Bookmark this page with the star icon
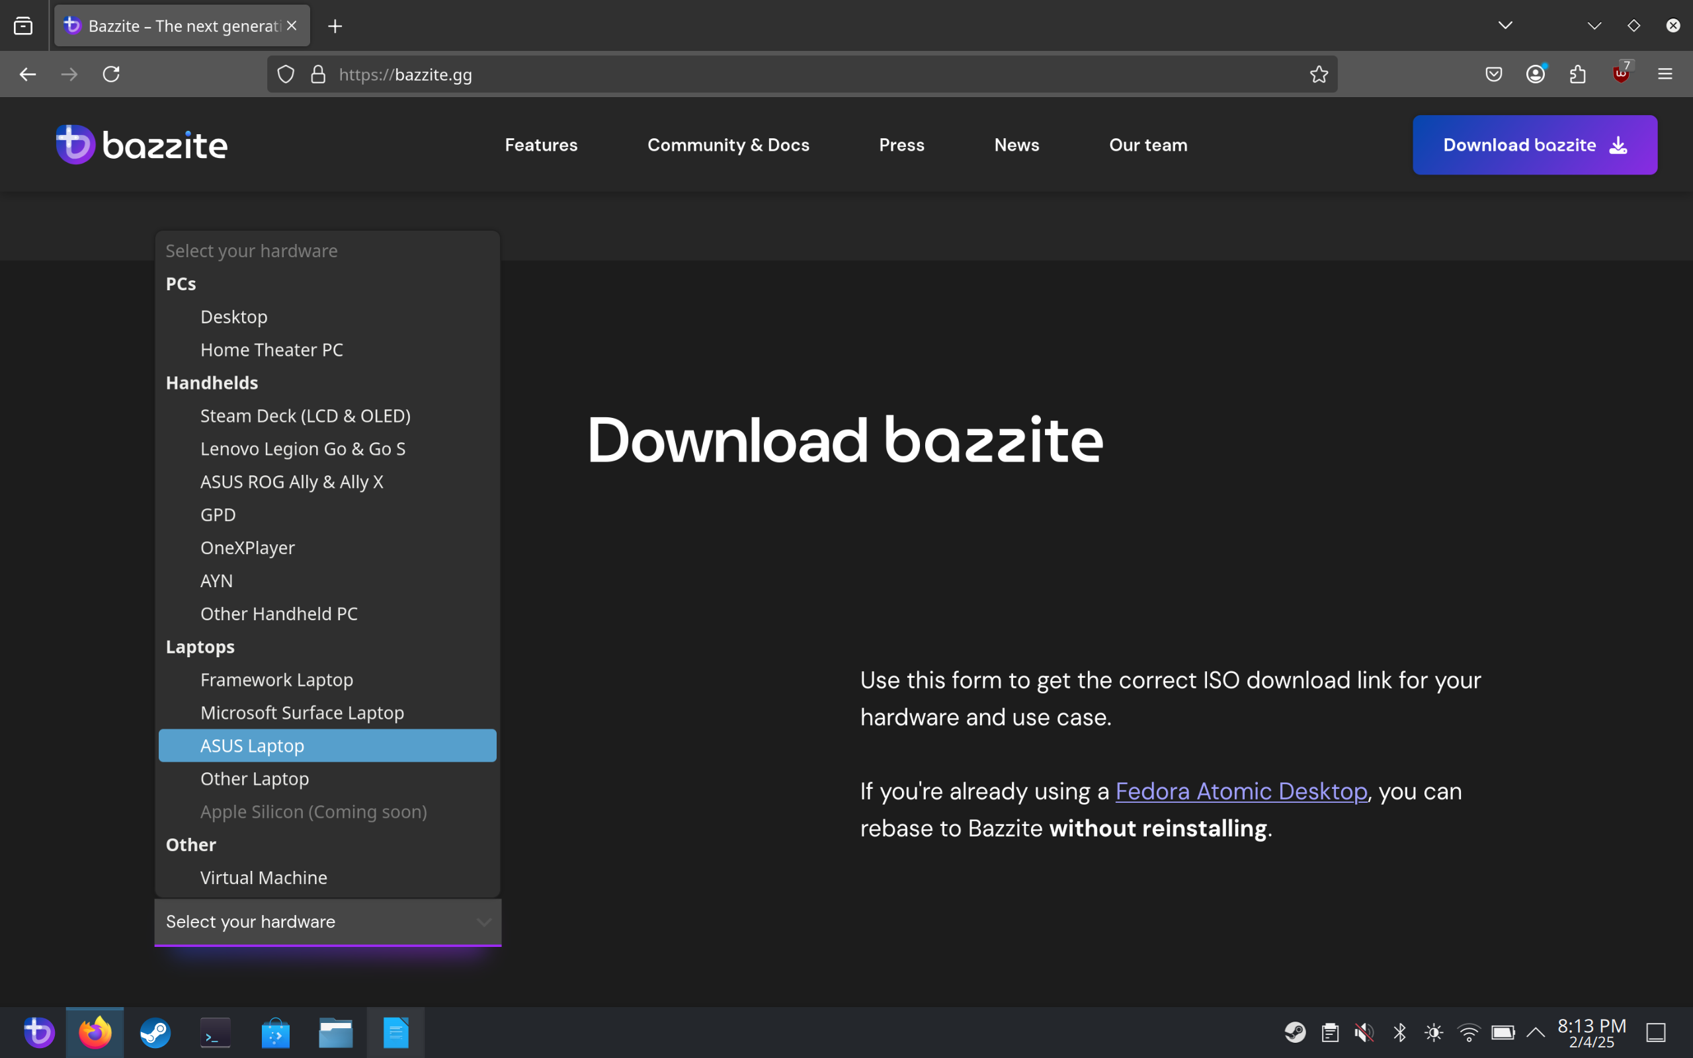 point(1319,74)
